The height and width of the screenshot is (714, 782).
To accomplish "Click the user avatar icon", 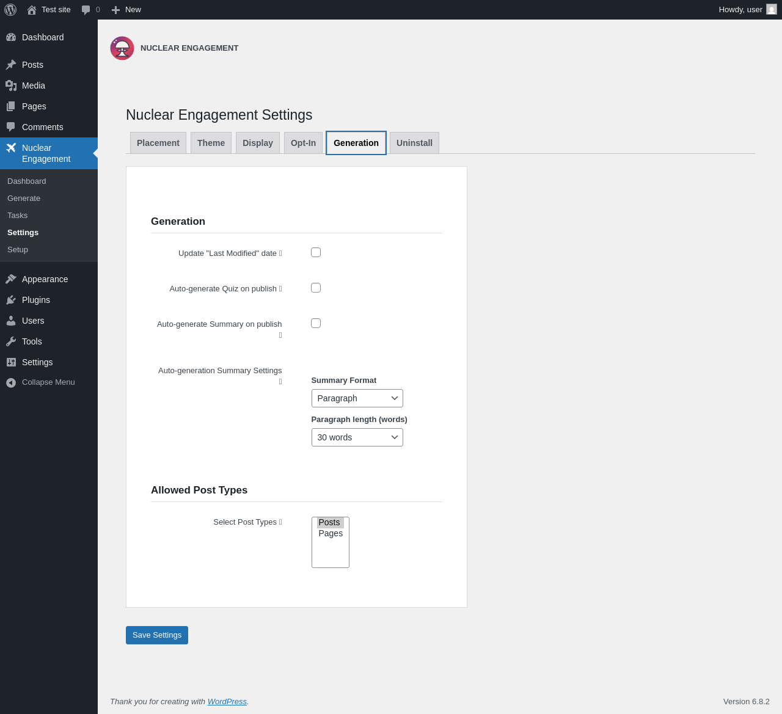I will 772,10.
